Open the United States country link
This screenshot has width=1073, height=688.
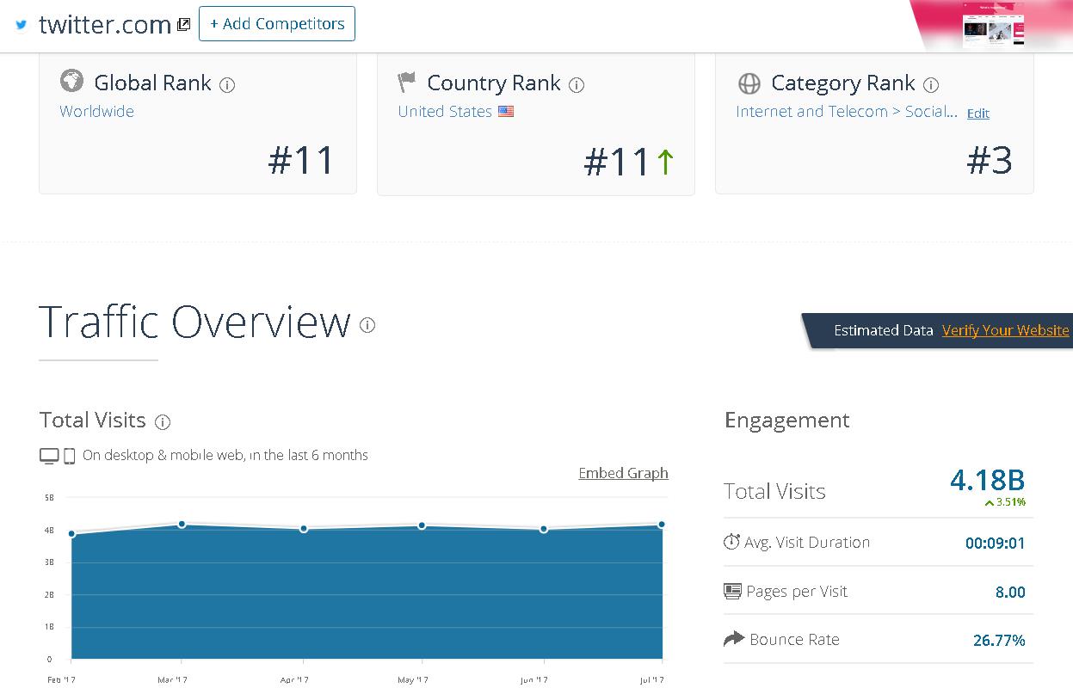click(x=445, y=111)
